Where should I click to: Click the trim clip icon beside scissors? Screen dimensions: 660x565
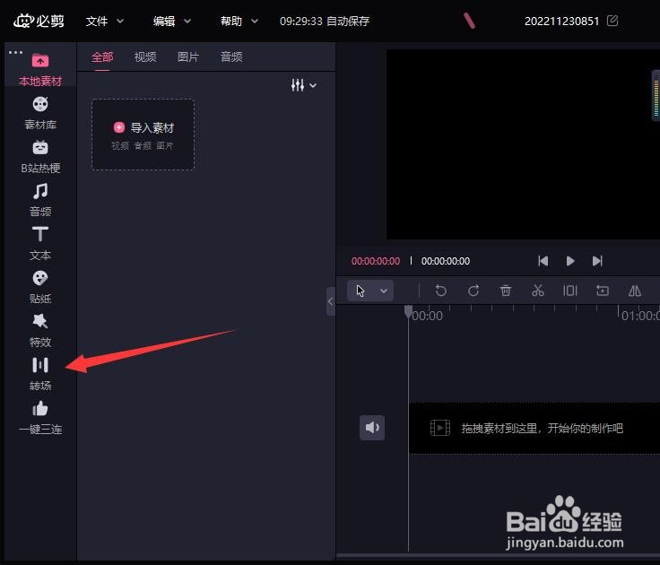tap(570, 291)
